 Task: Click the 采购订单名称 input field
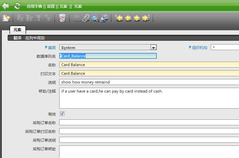149,123
